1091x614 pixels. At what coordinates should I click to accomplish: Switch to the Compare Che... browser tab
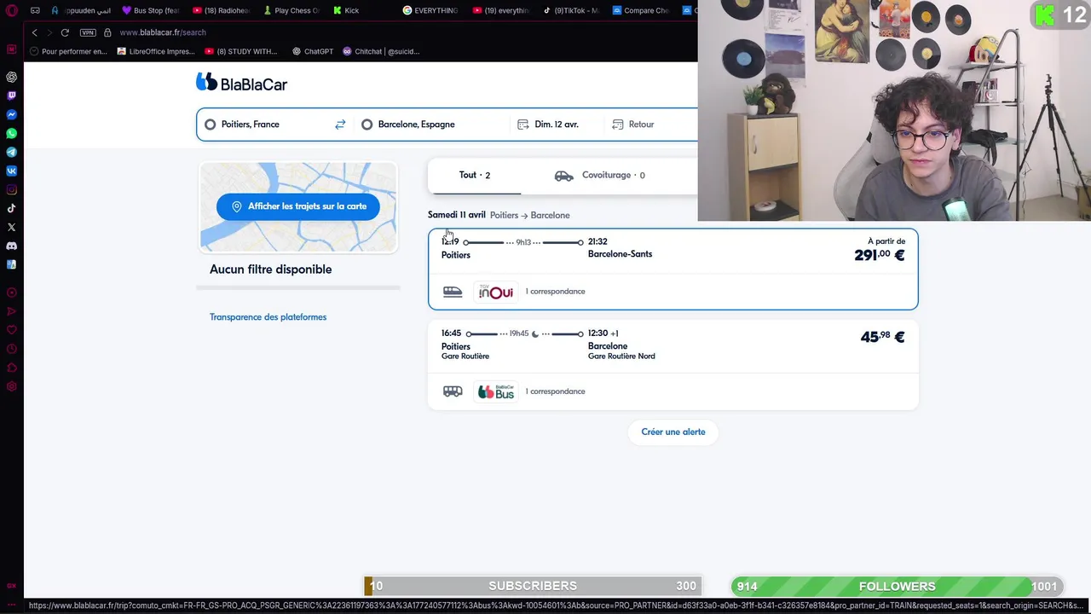(x=640, y=10)
